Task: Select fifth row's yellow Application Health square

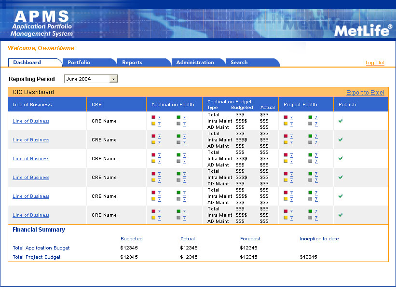Action: 153,199
